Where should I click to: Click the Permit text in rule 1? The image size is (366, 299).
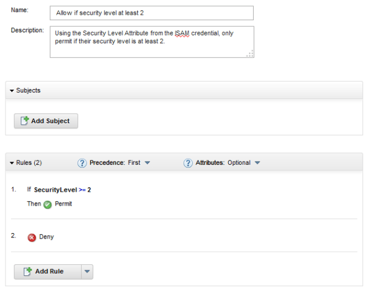point(63,204)
